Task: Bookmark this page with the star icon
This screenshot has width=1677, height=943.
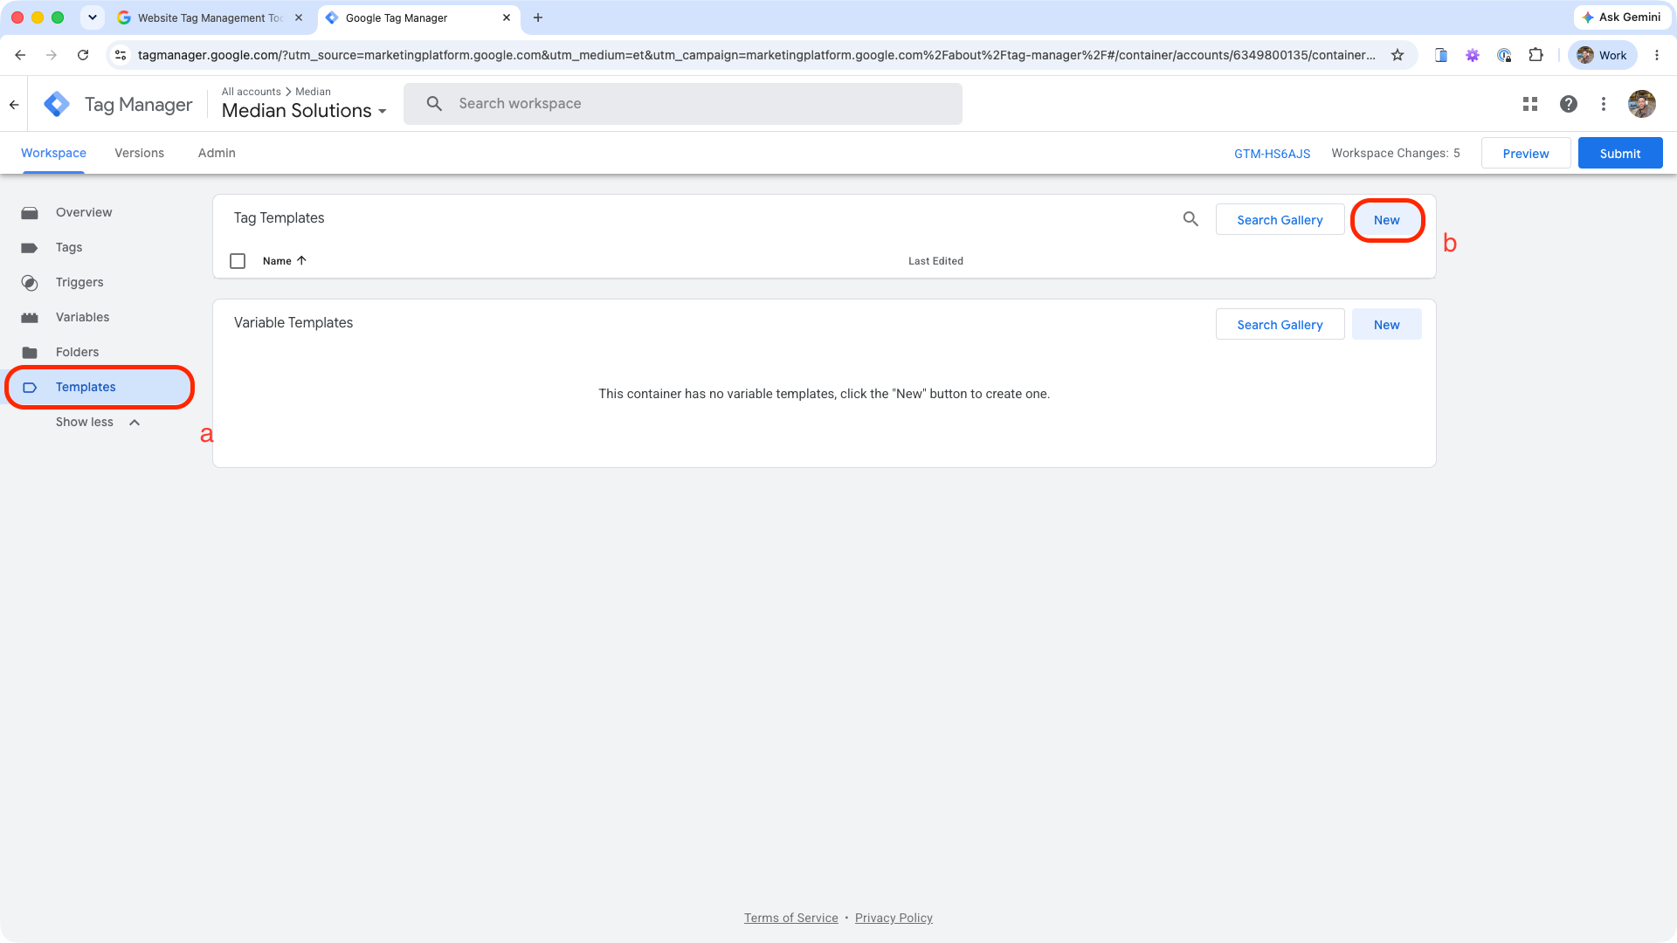Action: coord(1397,55)
